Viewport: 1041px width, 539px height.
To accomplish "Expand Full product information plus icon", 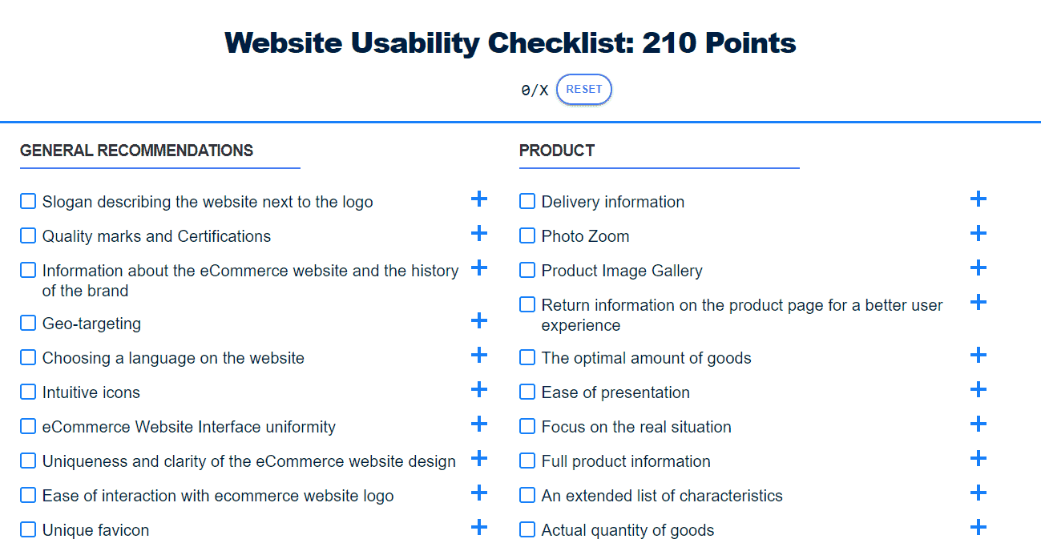I will (978, 459).
